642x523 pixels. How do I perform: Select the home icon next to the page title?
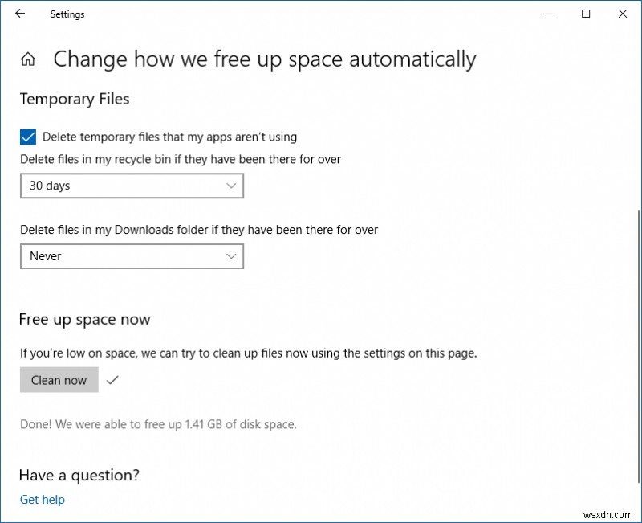tap(28, 58)
